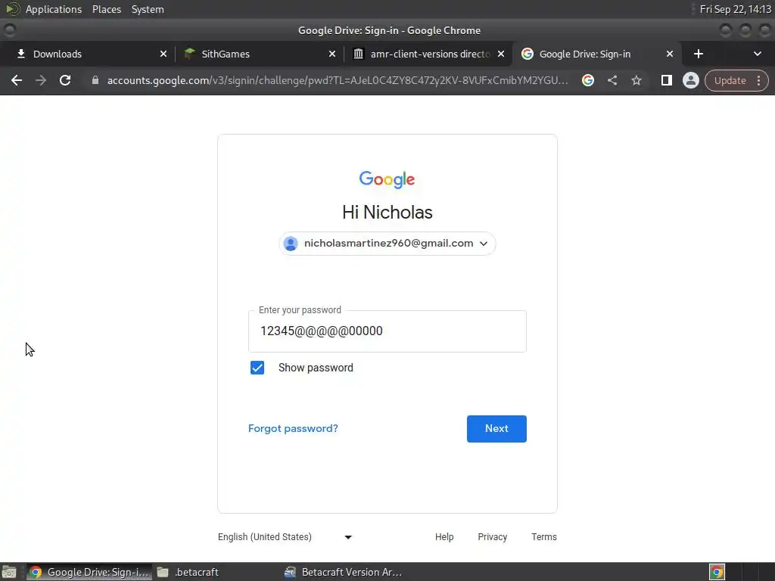Click the Forgot password? link

click(293, 428)
